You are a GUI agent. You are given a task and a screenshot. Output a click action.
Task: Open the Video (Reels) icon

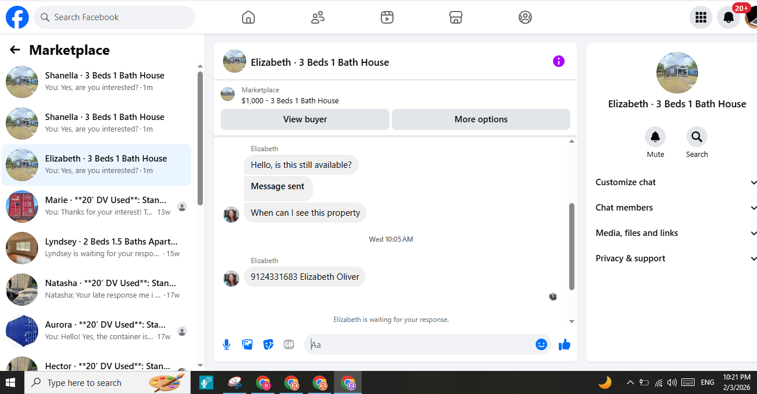[x=387, y=17]
